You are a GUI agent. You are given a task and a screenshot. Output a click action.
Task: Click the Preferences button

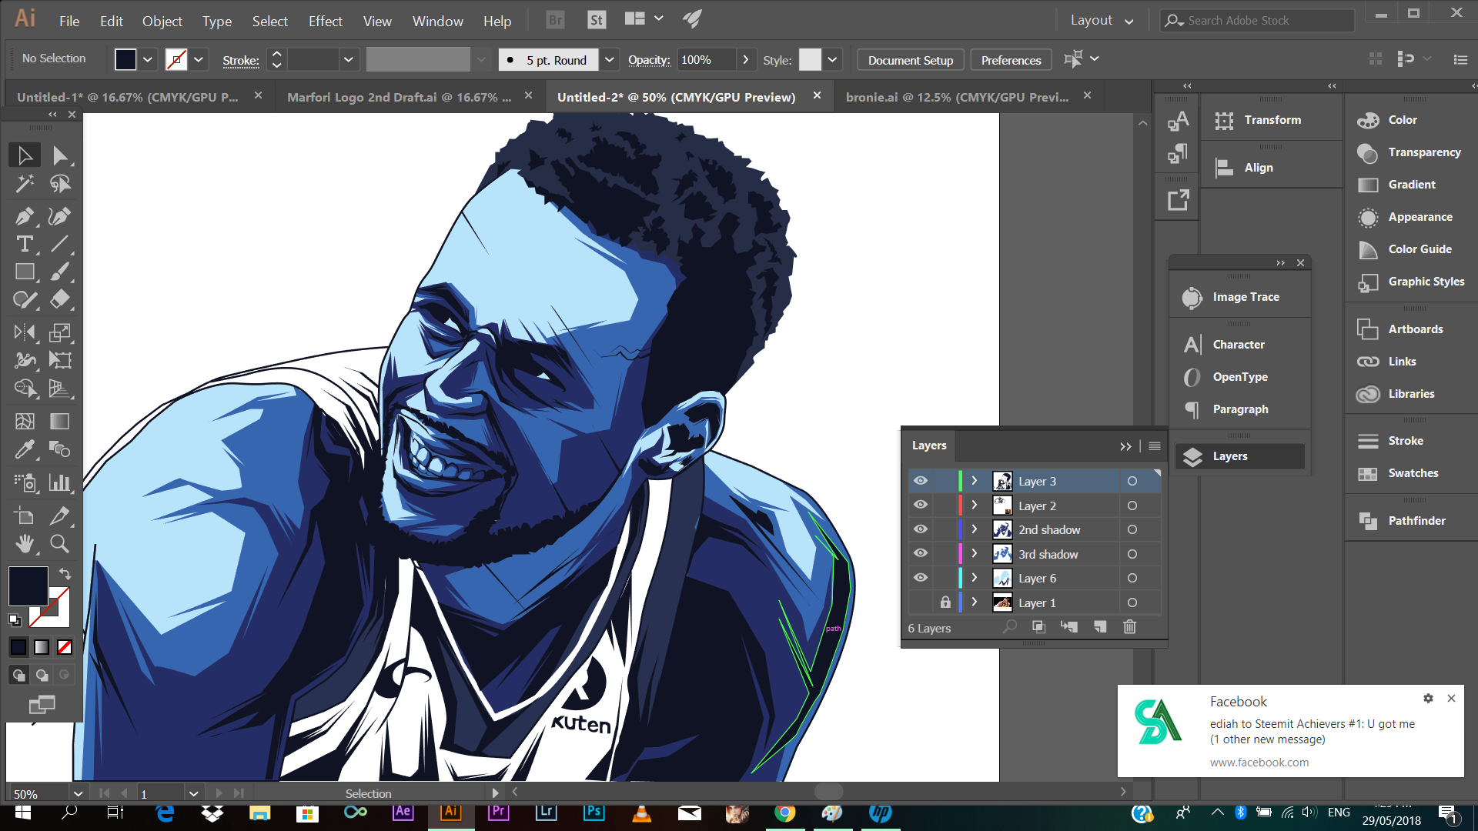pyautogui.click(x=1011, y=60)
